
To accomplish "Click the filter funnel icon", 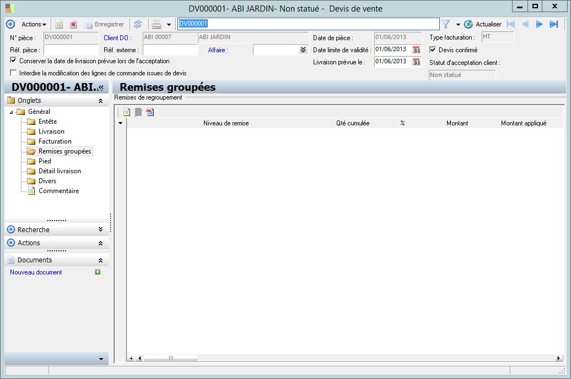I will (446, 24).
